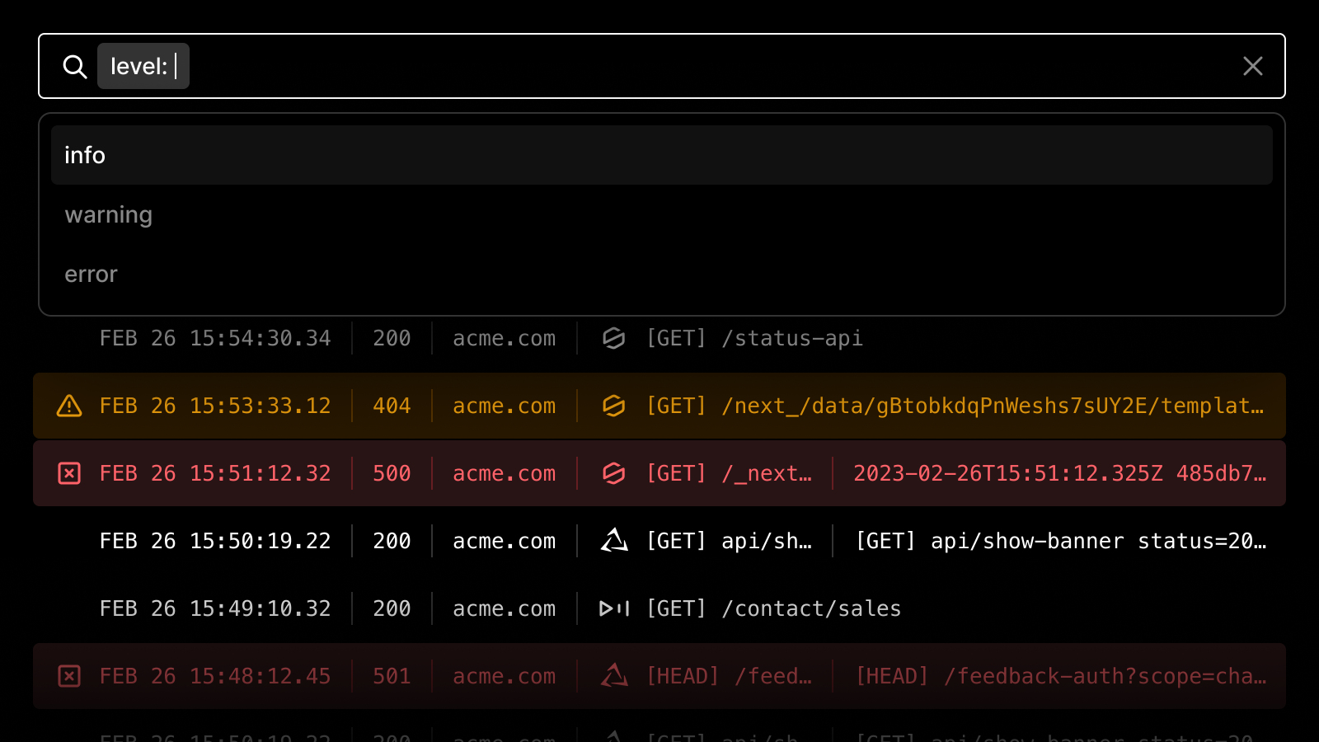Pick 'error' from the level dropdown
This screenshot has width=1319, height=742.
[x=91, y=274]
